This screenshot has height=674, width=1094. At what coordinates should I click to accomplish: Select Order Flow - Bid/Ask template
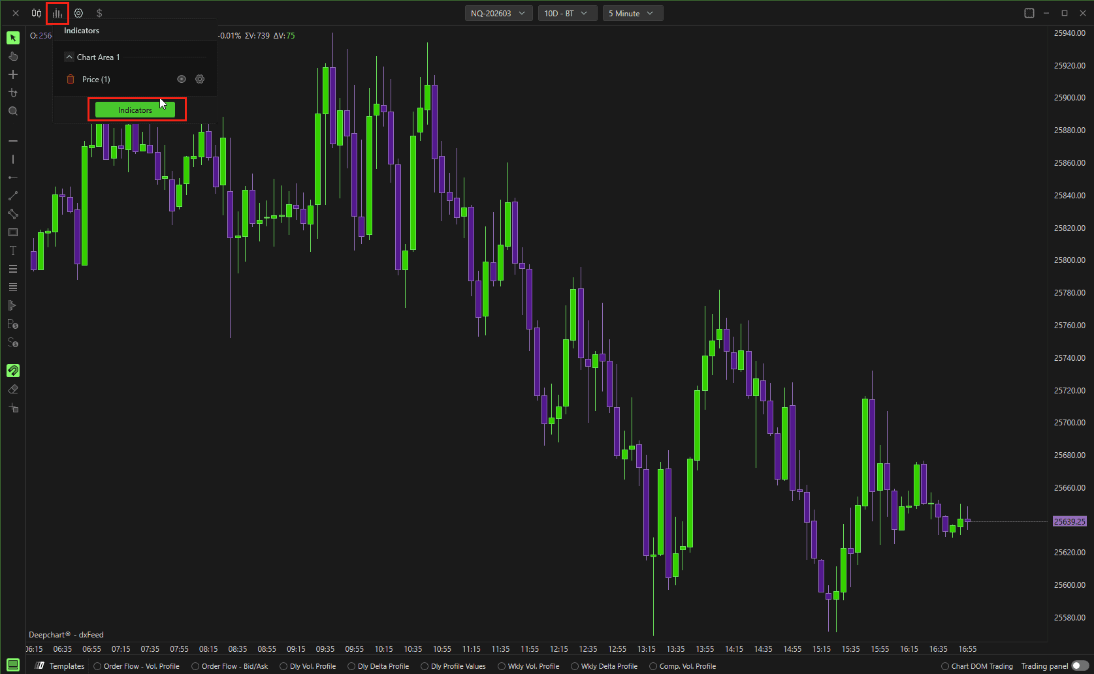click(x=230, y=666)
